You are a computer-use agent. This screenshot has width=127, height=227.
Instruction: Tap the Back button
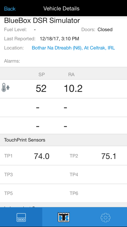coord(10,9)
